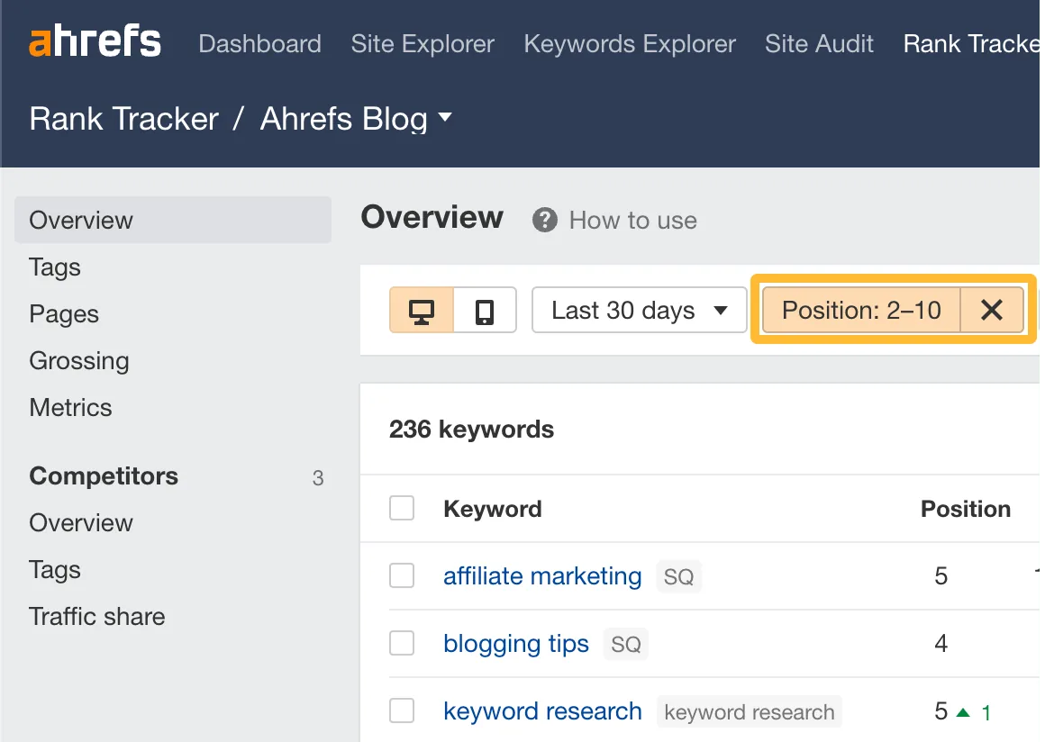1045x742 pixels.
Task: Select desktop device view icon
Action: 422,311
